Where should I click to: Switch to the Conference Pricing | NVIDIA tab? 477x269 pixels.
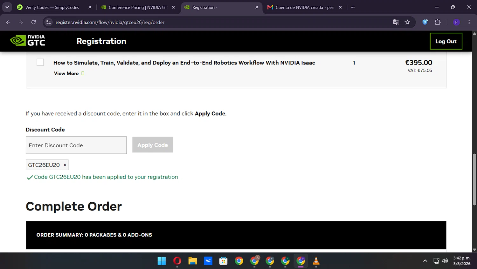(x=138, y=7)
